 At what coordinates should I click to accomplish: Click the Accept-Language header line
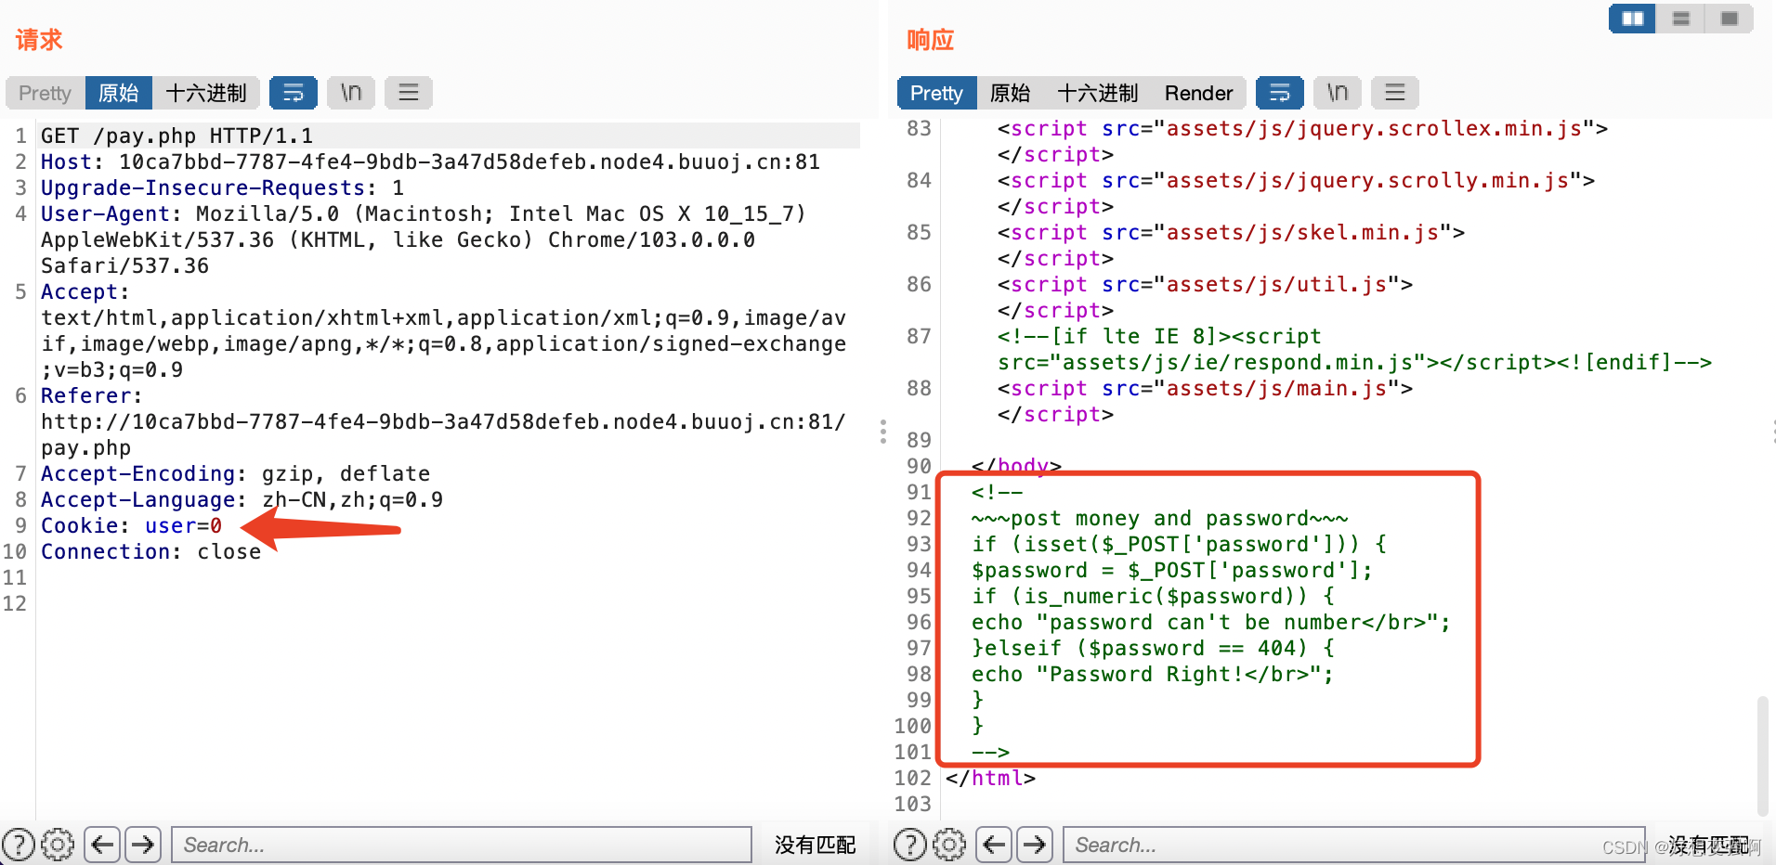[242, 499]
